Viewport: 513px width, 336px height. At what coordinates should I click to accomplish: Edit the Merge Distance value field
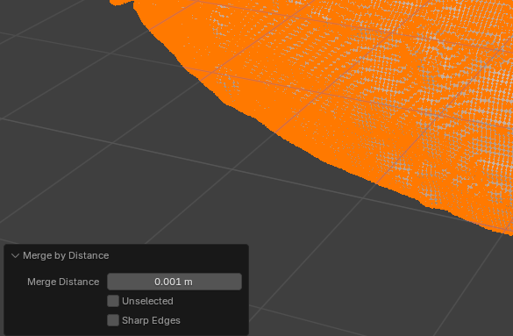pos(175,282)
